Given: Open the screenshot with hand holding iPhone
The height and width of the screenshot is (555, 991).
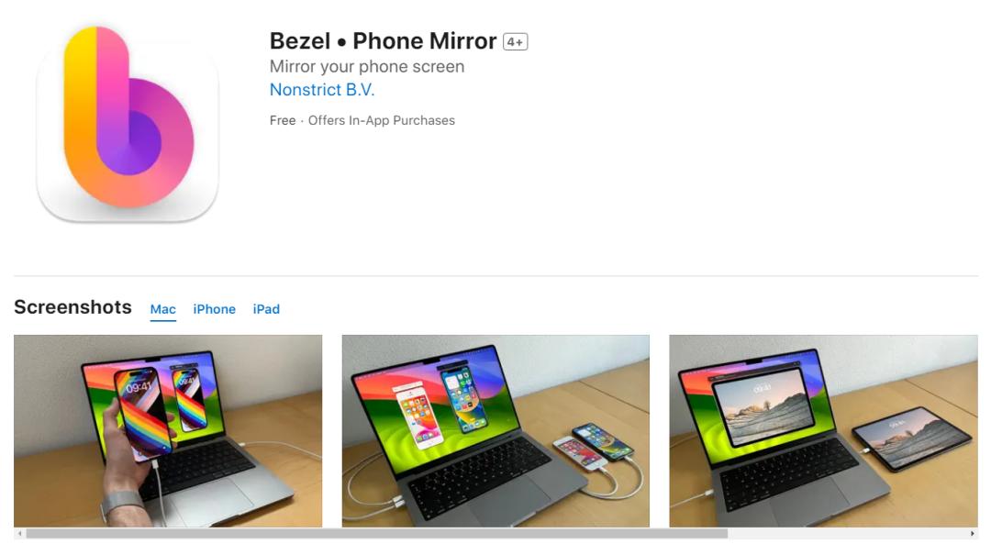Looking at the screenshot, I should click(168, 431).
